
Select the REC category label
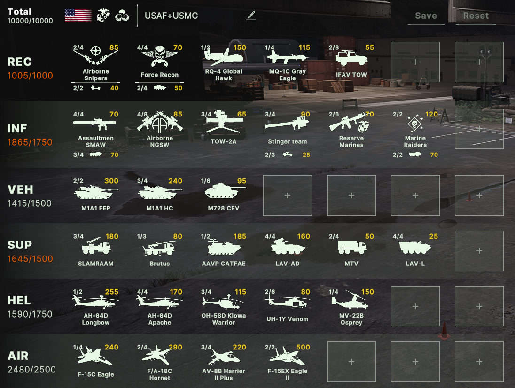(20, 62)
